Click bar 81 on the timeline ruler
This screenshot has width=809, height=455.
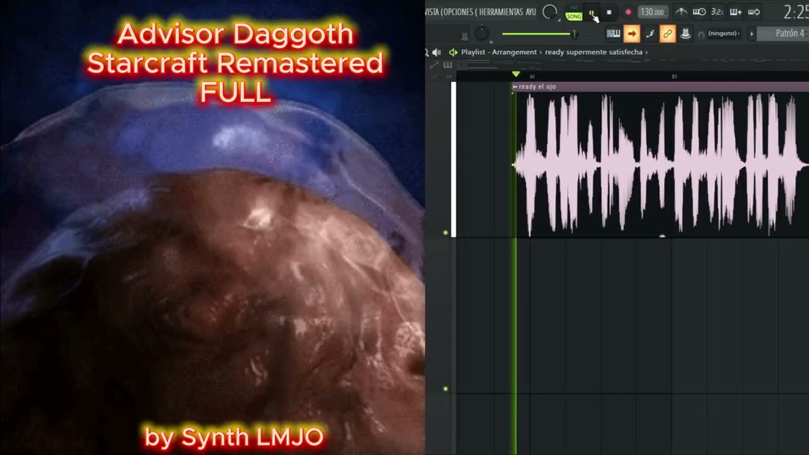[x=674, y=76]
